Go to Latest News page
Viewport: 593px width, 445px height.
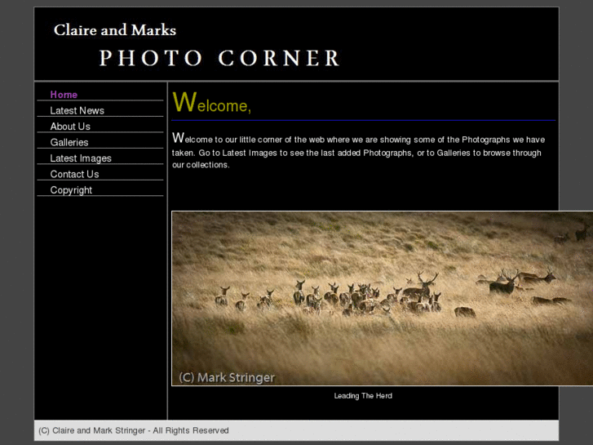(x=77, y=110)
